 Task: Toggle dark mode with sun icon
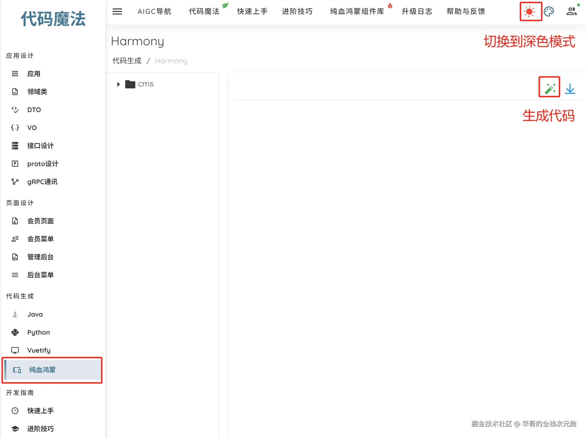(x=530, y=11)
